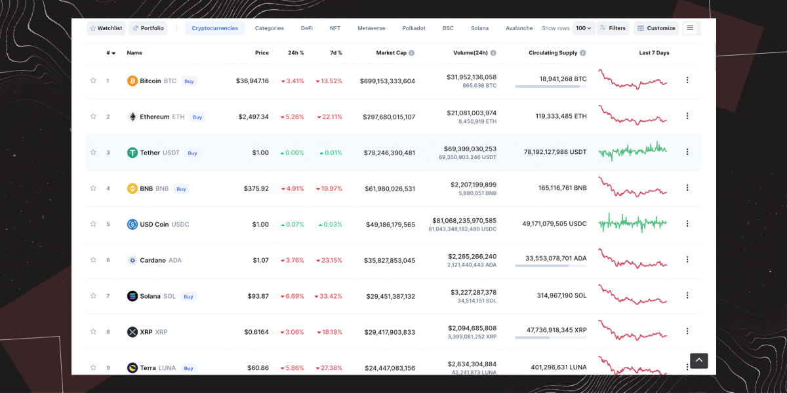This screenshot has height=393, width=787.
Task: Toggle the Cardano watchlist star
Action: pos(93,260)
